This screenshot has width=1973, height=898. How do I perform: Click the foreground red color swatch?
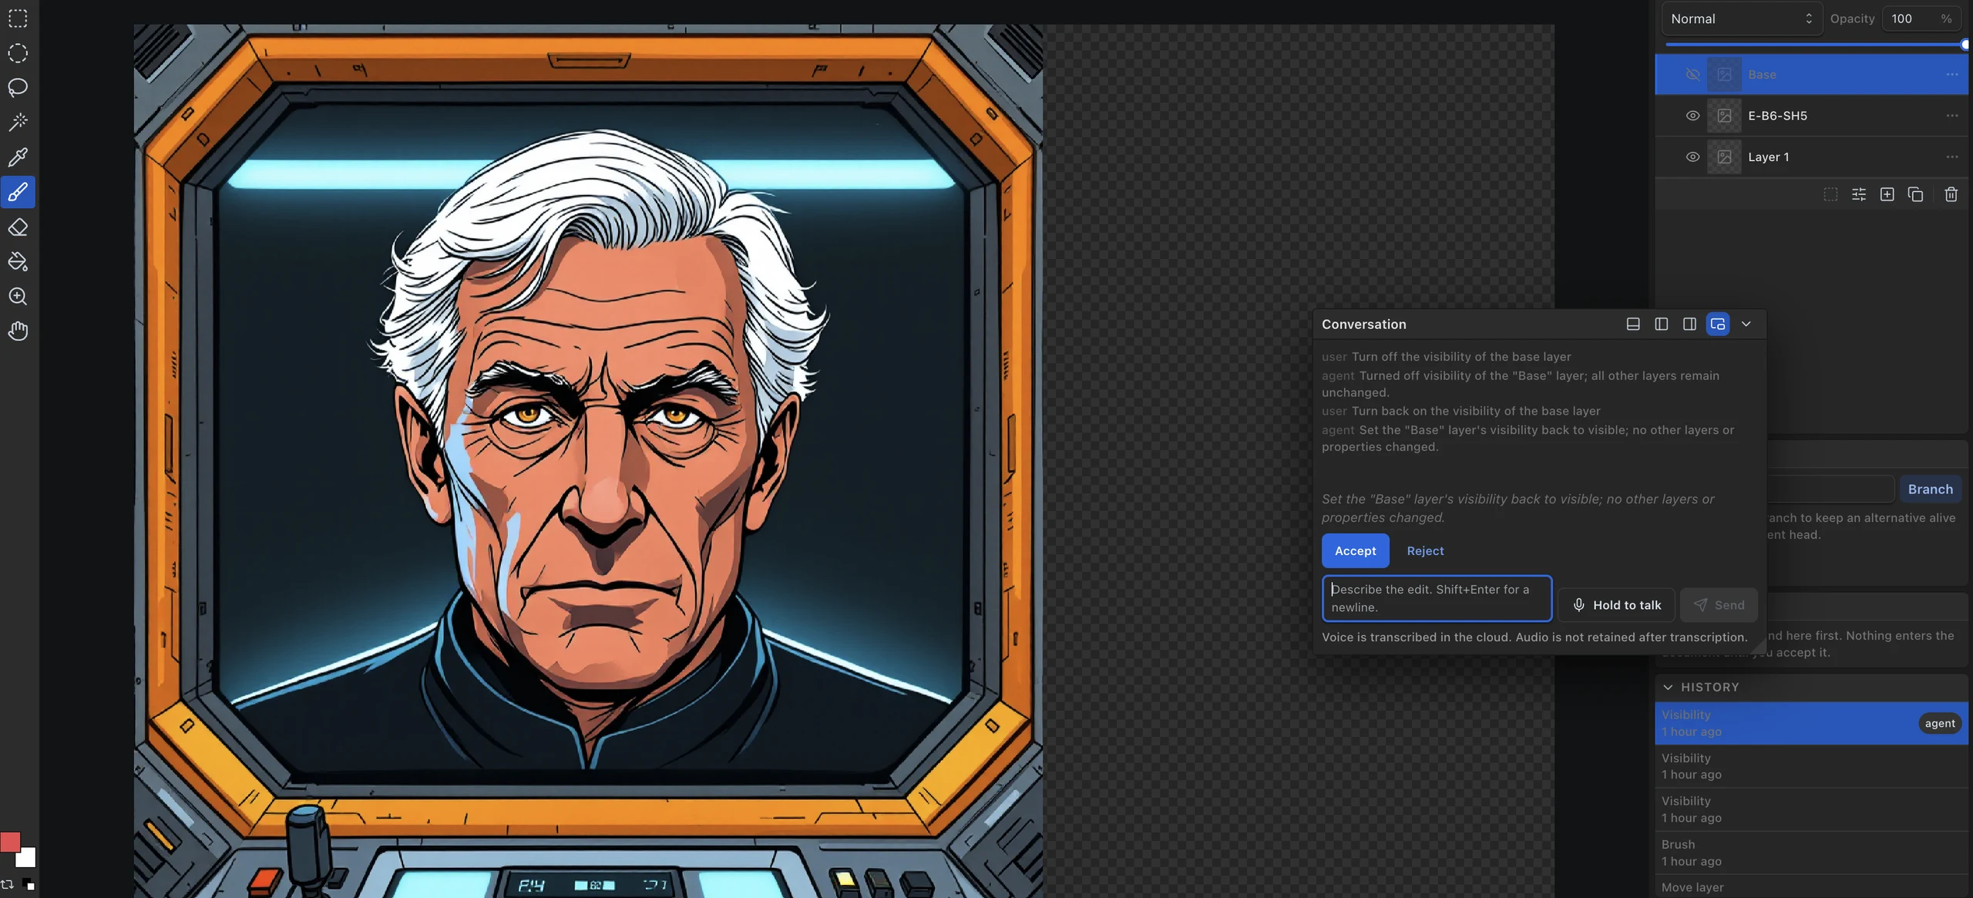[9, 842]
